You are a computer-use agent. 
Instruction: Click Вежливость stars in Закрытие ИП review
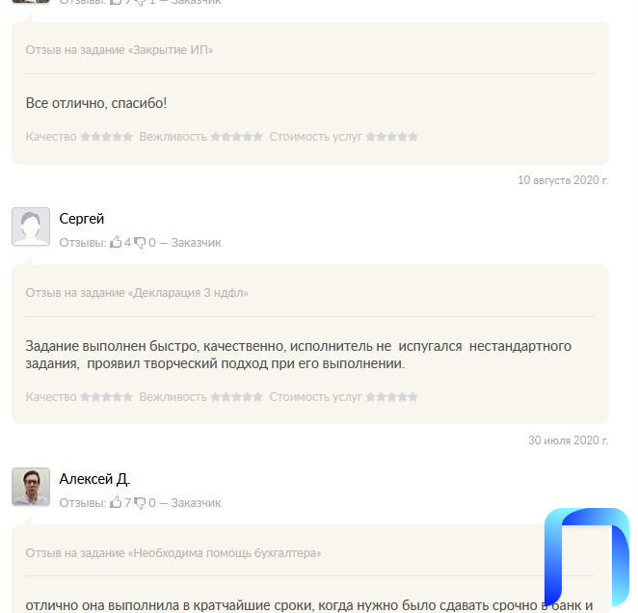point(236,136)
